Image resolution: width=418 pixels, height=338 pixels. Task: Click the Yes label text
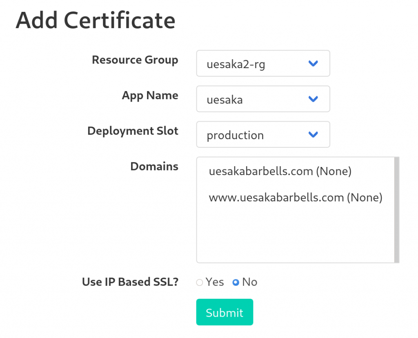[x=215, y=282]
